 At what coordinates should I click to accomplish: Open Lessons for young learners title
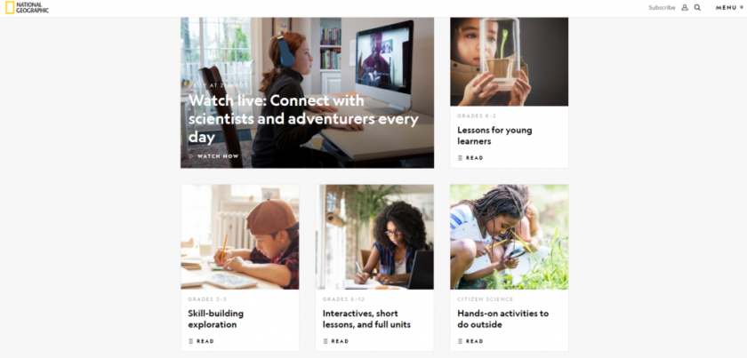tap(494, 136)
